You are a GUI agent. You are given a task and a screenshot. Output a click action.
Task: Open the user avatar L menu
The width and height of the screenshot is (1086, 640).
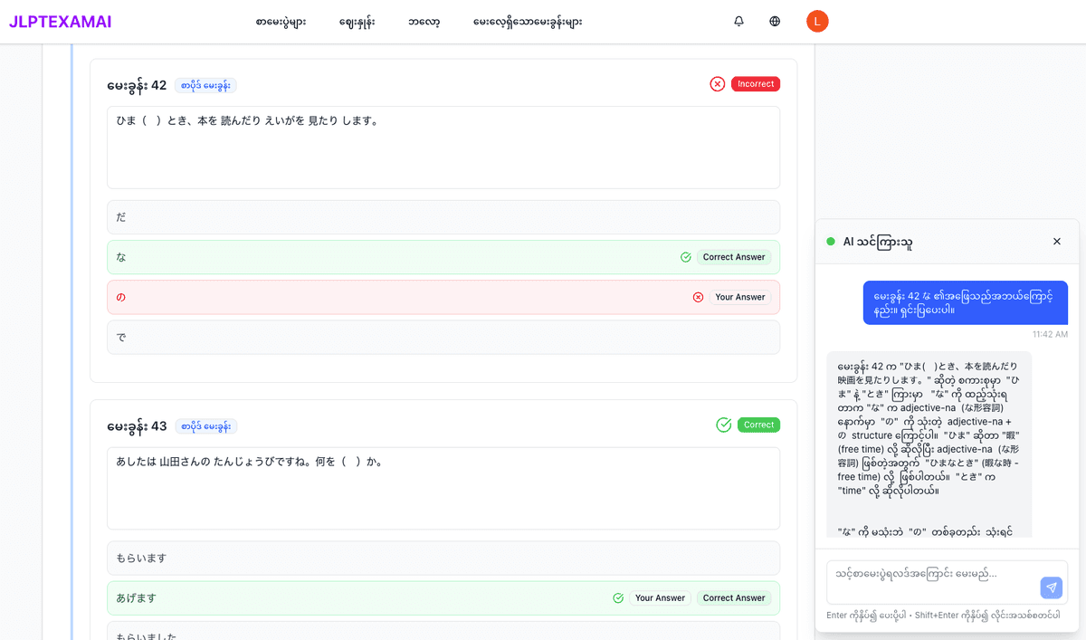[817, 22]
